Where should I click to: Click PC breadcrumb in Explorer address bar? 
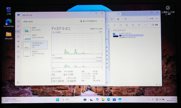click(126, 19)
